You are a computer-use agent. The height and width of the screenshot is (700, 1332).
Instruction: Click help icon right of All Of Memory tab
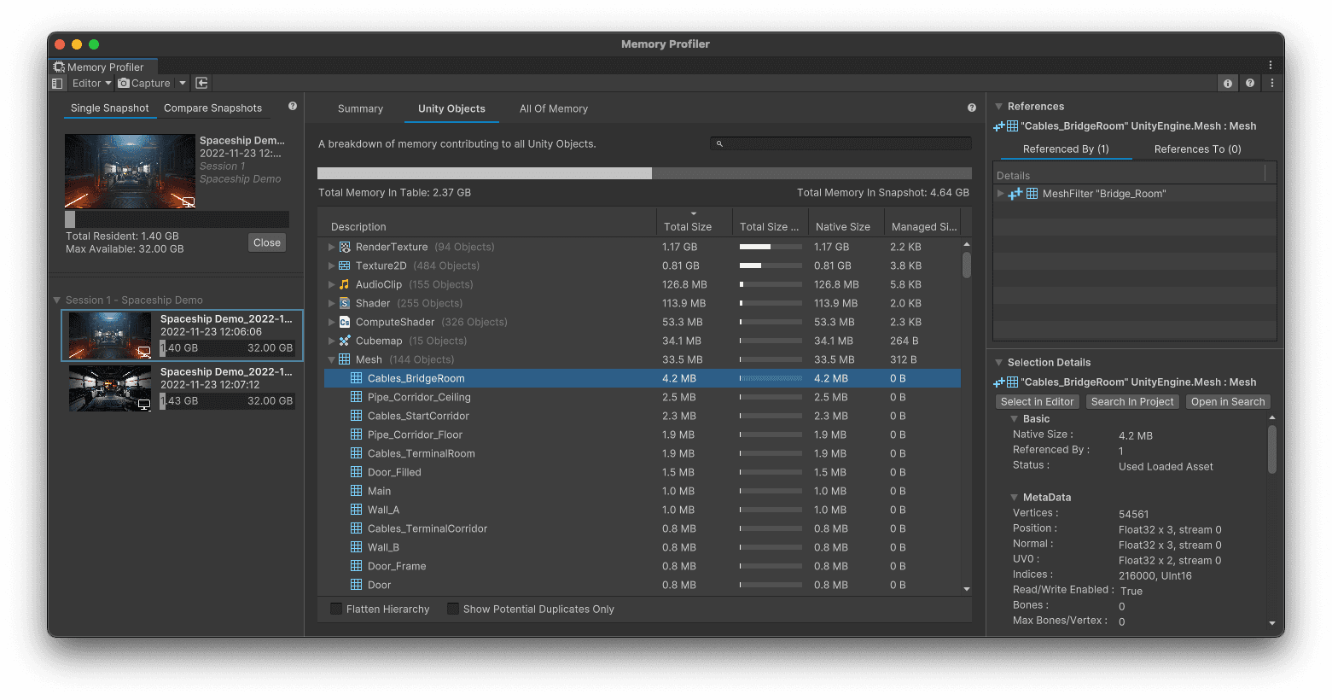click(972, 108)
